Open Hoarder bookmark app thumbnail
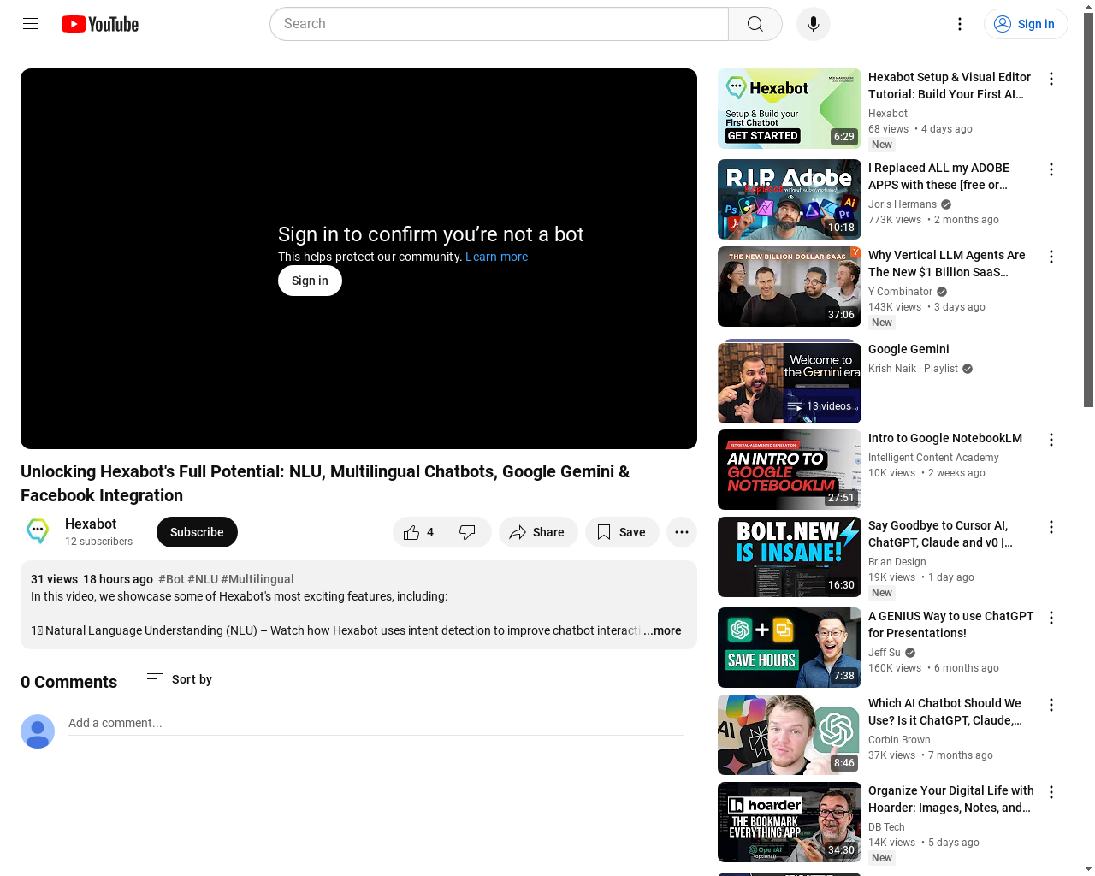The image size is (1095, 876). coord(790,822)
